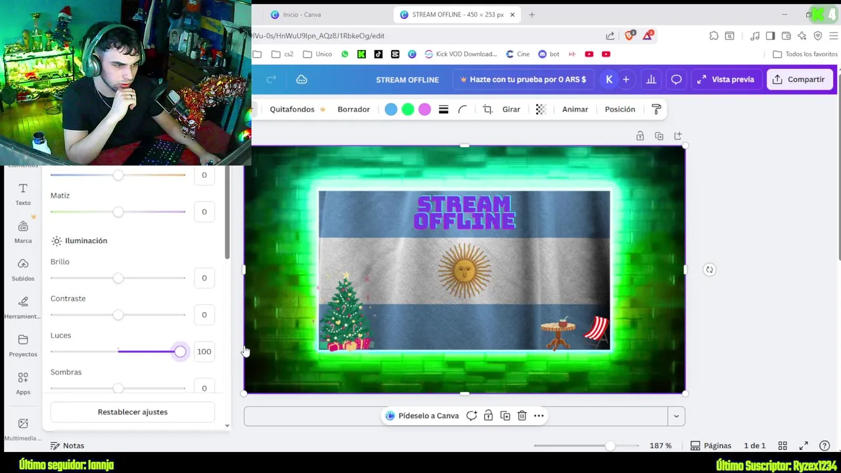Open the corner rounding icon
841x473 pixels.
point(463,110)
